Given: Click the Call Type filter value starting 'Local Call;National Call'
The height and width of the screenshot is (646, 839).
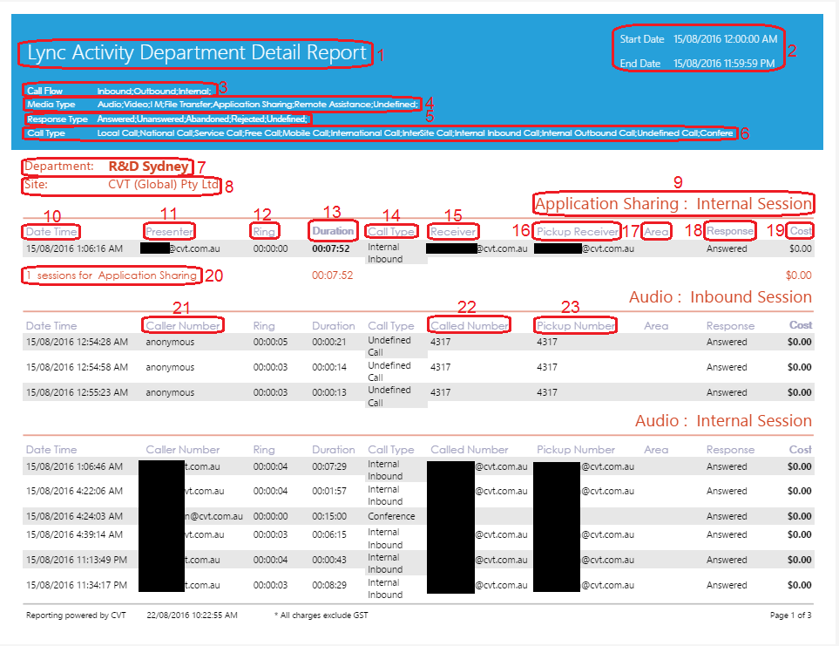Looking at the screenshot, I should click(x=416, y=133).
